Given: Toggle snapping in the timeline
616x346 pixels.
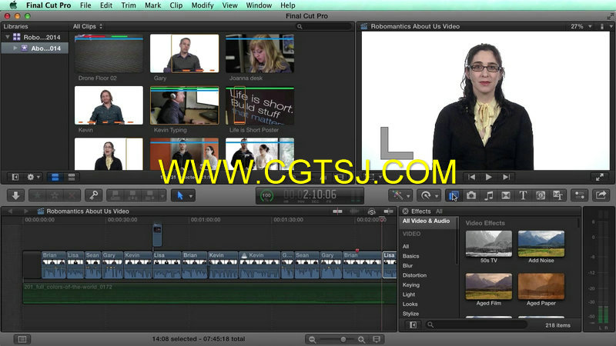Looking at the screenshot, I should pyautogui.click(x=389, y=211).
